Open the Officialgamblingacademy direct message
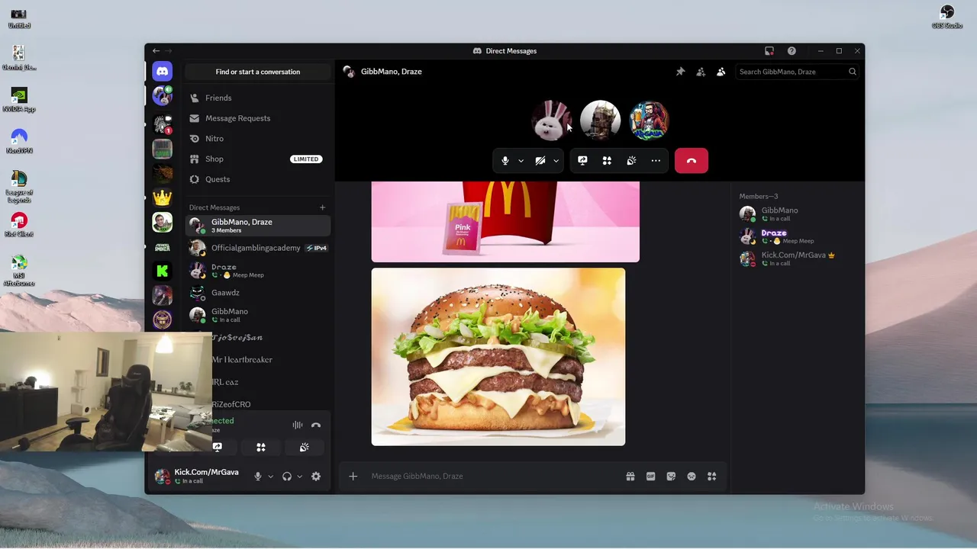 [x=257, y=248]
